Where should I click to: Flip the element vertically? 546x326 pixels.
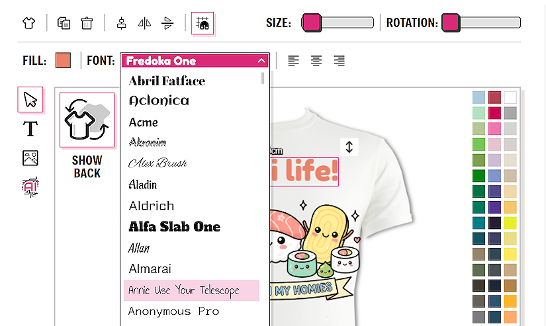(167, 23)
